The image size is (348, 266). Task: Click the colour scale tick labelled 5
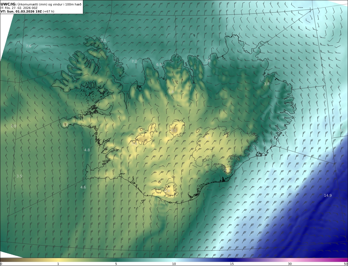(x=116, y=264)
